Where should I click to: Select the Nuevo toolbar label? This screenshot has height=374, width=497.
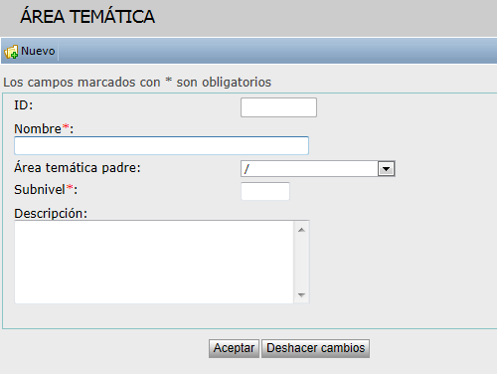click(x=38, y=51)
